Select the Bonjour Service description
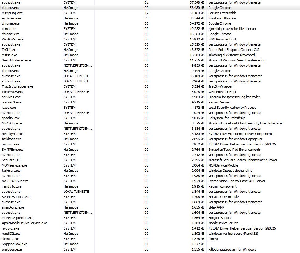Image resolution: width=300 pixels, height=253 pixels. (220, 218)
